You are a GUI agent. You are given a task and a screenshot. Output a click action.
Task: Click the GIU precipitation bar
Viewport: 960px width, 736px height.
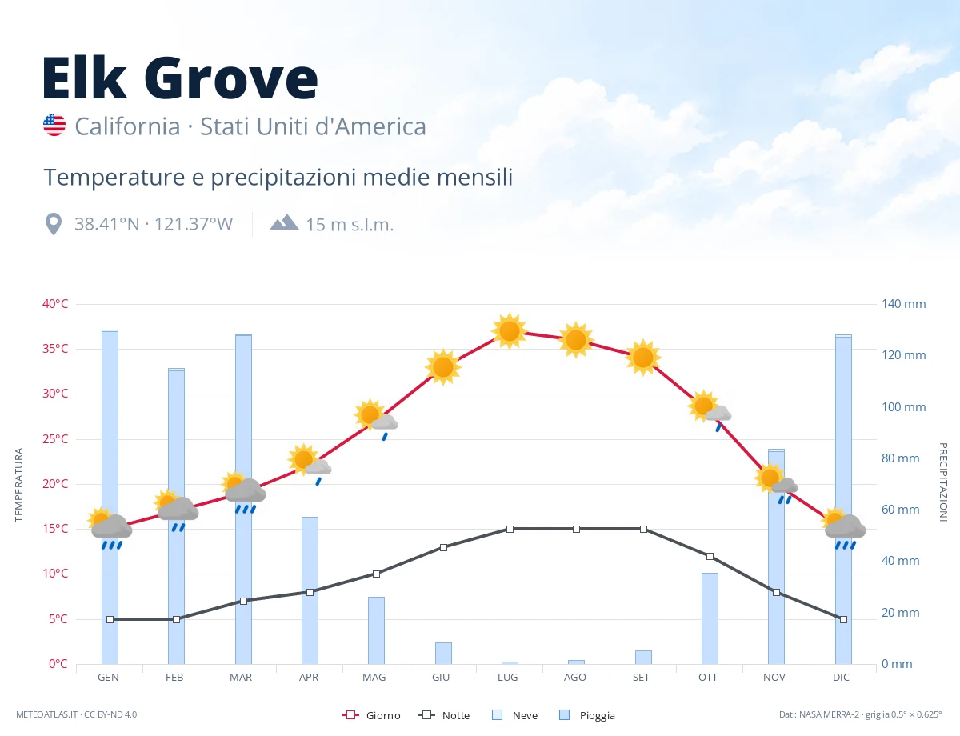tap(443, 653)
